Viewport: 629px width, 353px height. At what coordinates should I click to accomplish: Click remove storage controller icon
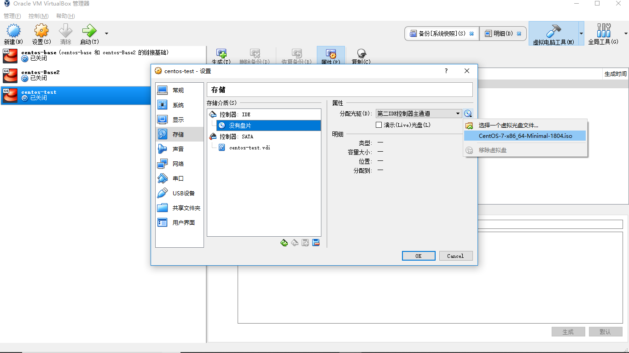(x=316, y=243)
